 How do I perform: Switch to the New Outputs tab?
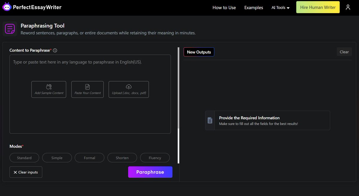[x=199, y=52]
